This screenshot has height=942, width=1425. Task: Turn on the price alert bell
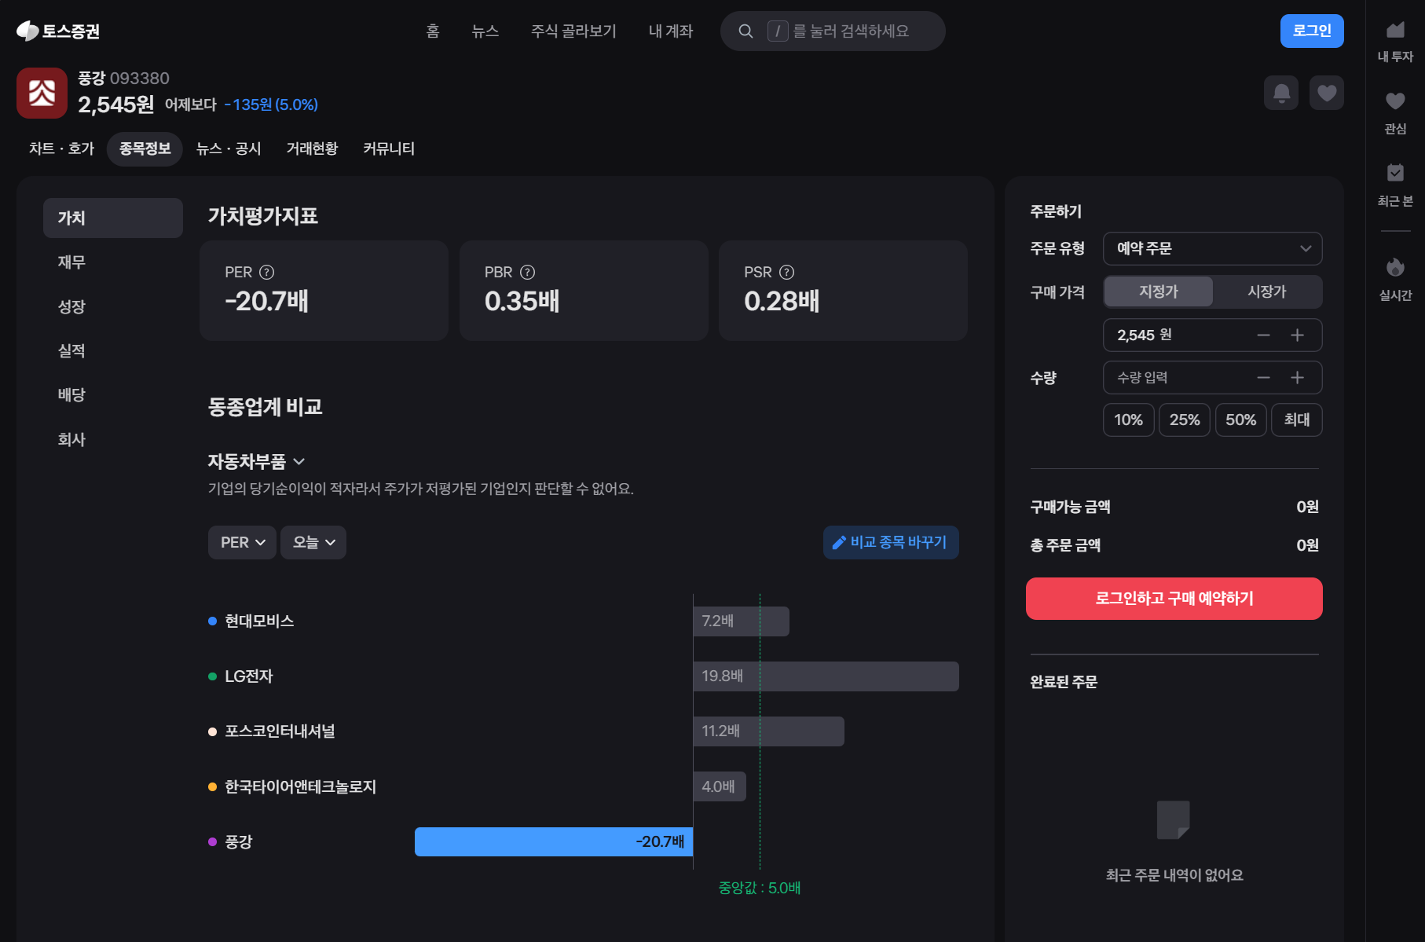coord(1281,93)
